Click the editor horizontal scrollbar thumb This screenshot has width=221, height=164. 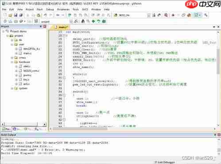pos(80,129)
